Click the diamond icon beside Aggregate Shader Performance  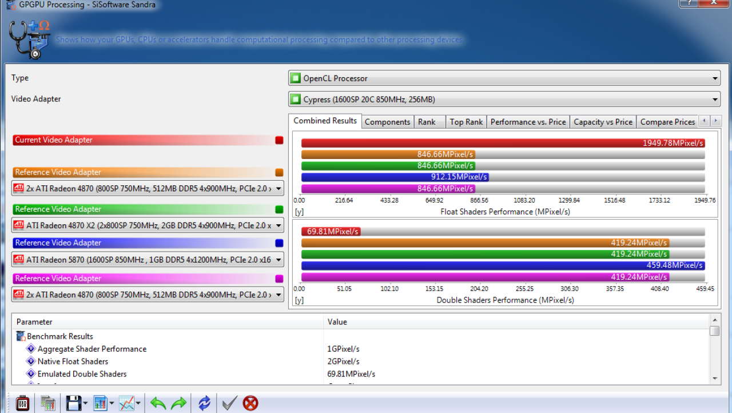coord(31,349)
